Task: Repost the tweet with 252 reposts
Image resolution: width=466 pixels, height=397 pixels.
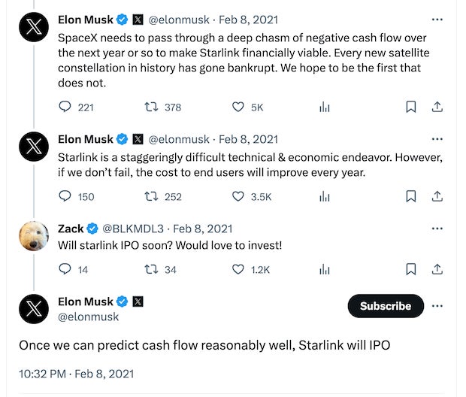Action: click(x=150, y=196)
